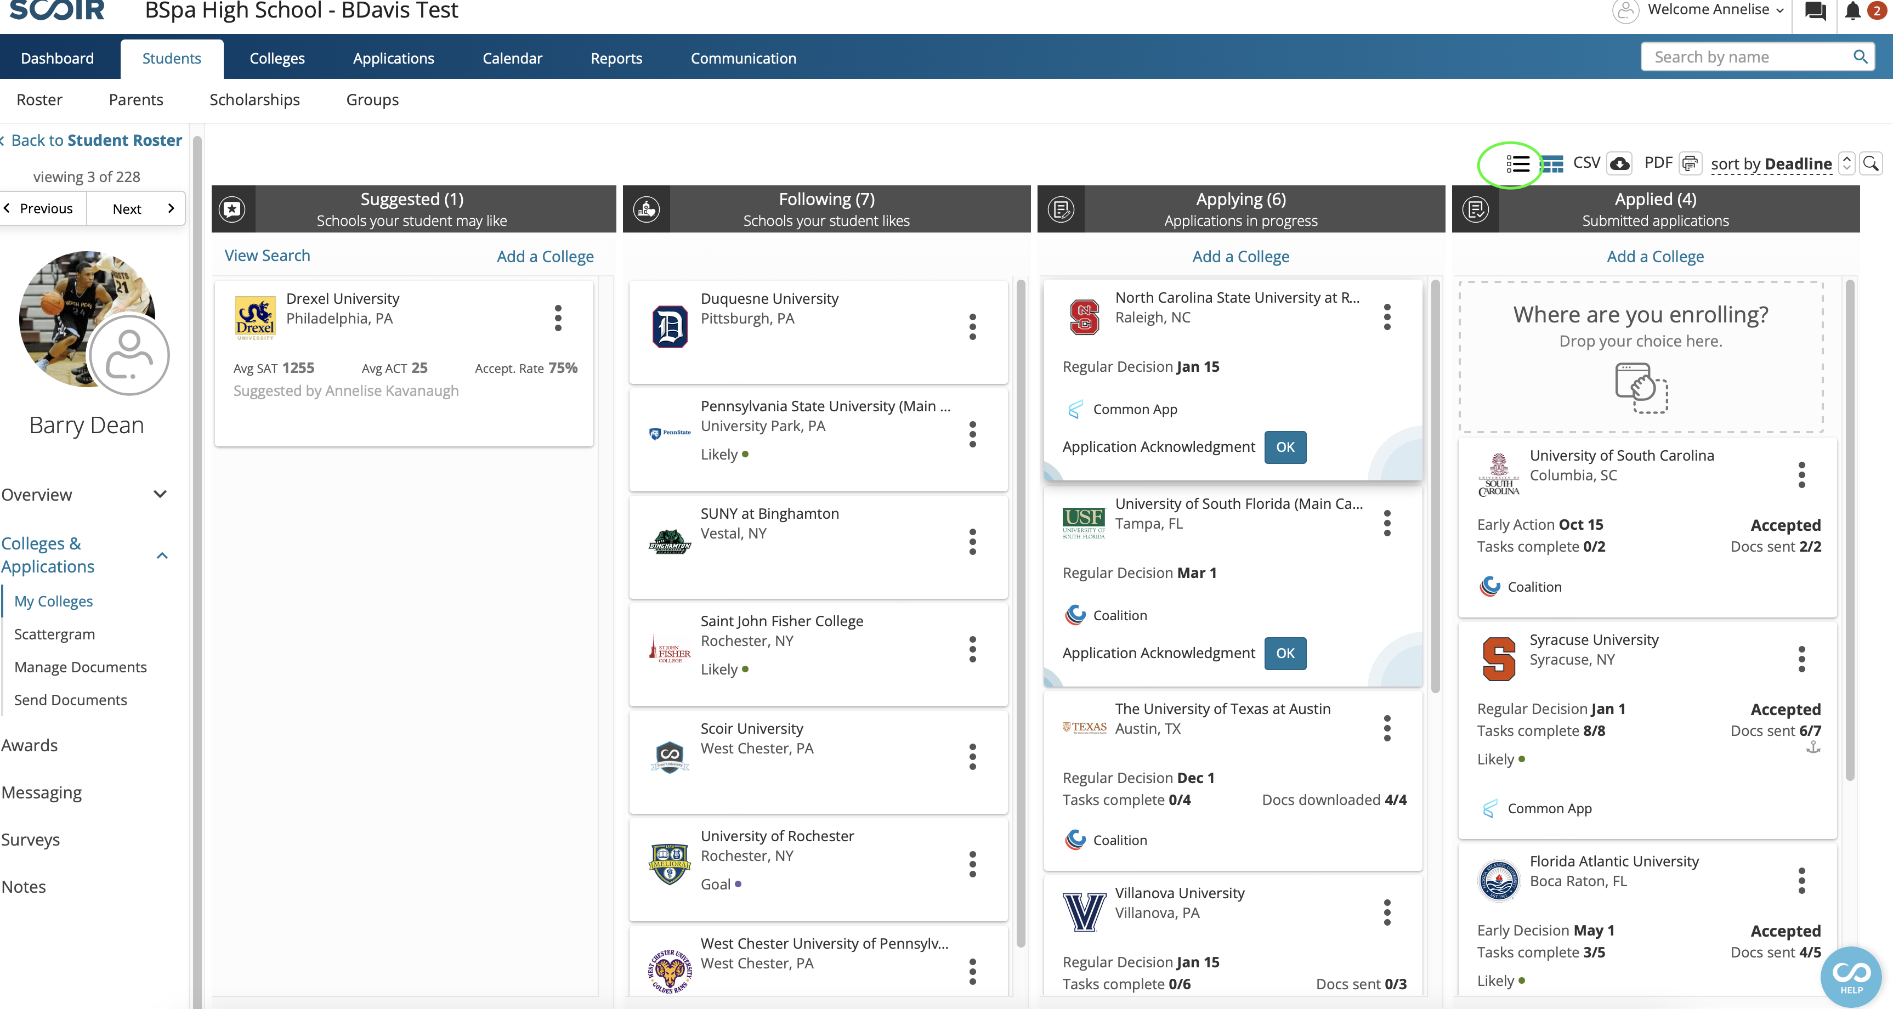This screenshot has width=1893, height=1009.
Task: Switch to board column view icon
Action: pyautogui.click(x=1552, y=164)
